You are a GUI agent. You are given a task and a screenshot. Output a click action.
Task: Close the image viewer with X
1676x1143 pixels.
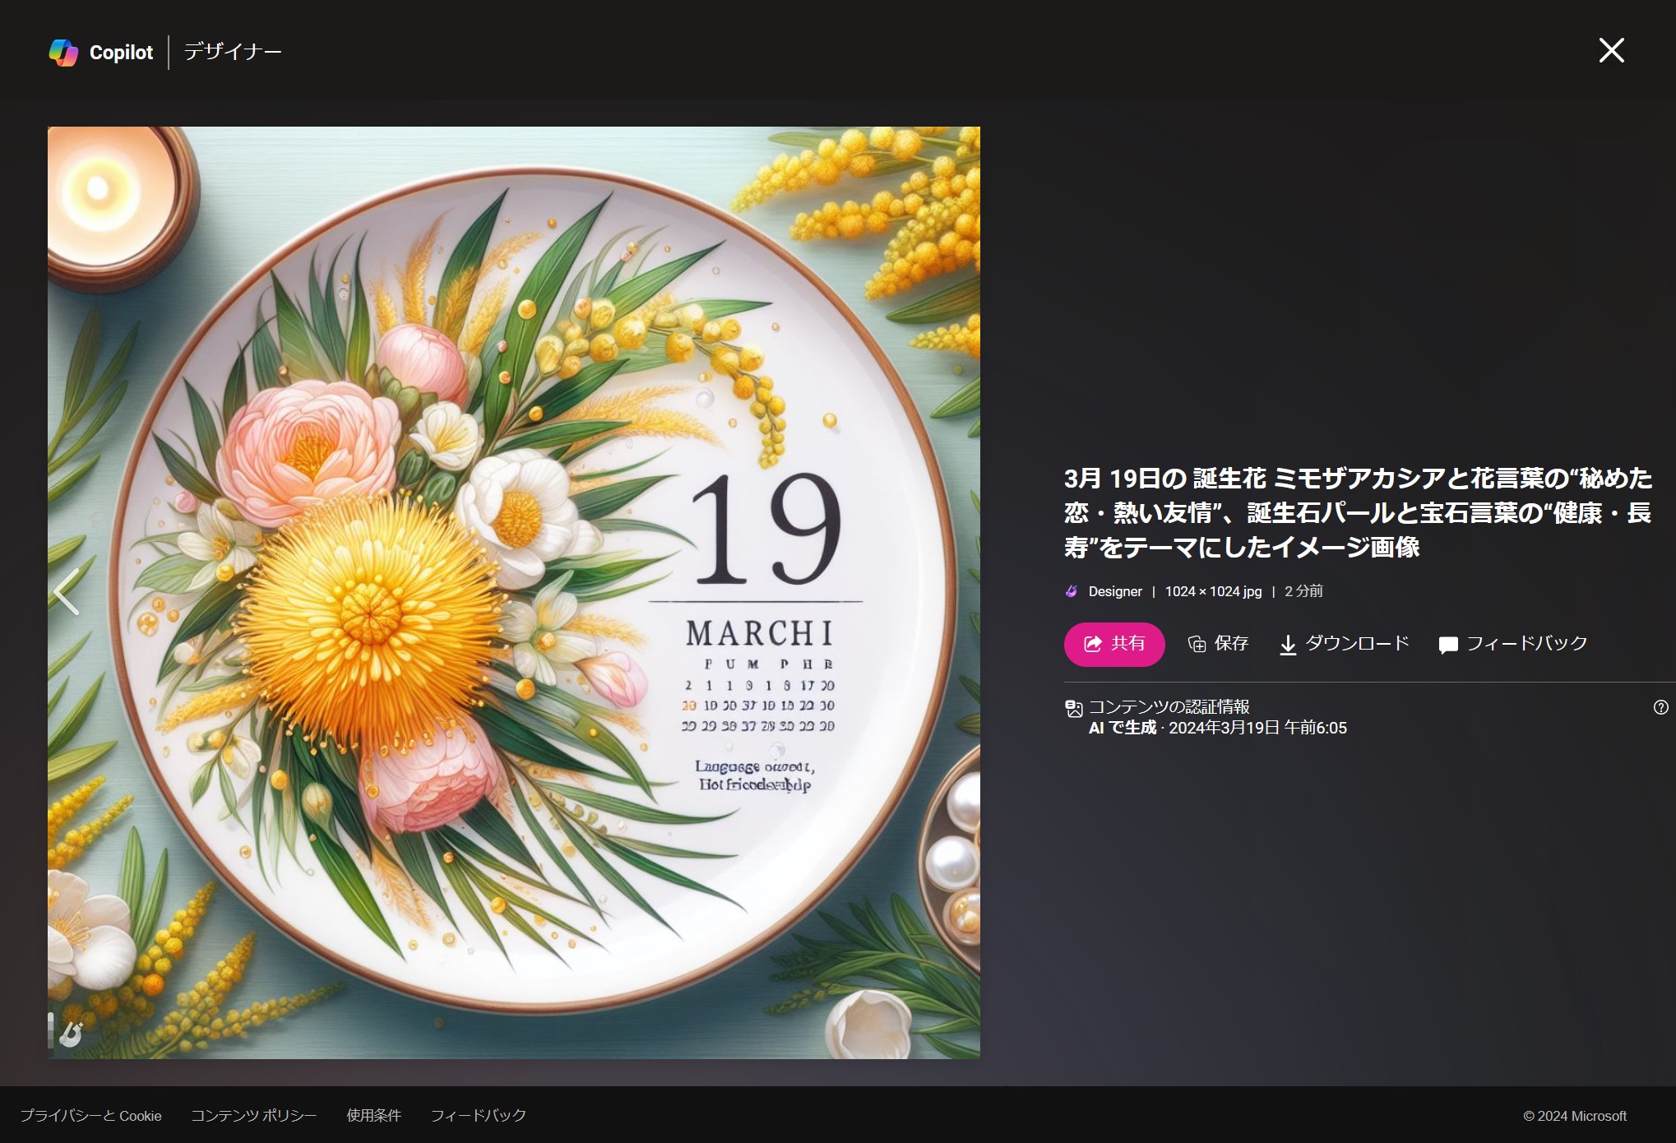pos(1611,51)
